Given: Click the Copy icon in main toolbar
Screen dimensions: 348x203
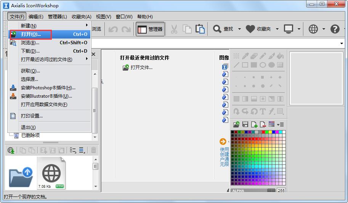Looking at the screenshot, I should (x=187, y=29).
